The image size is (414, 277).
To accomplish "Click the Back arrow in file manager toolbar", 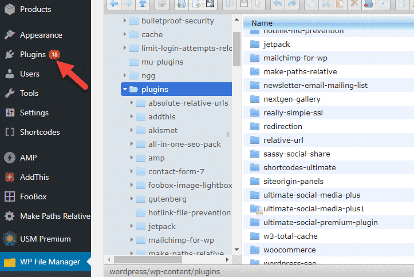I will tap(114, 3).
